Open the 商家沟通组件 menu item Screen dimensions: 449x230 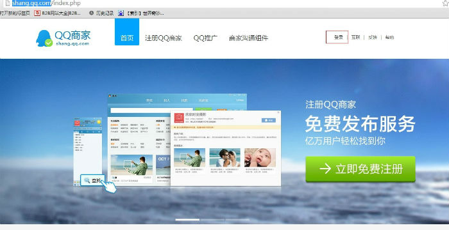(x=249, y=38)
